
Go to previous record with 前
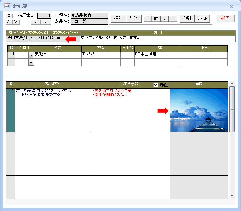point(156,19)
